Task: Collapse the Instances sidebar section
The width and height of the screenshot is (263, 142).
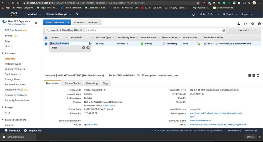Action: click(3, 53)
